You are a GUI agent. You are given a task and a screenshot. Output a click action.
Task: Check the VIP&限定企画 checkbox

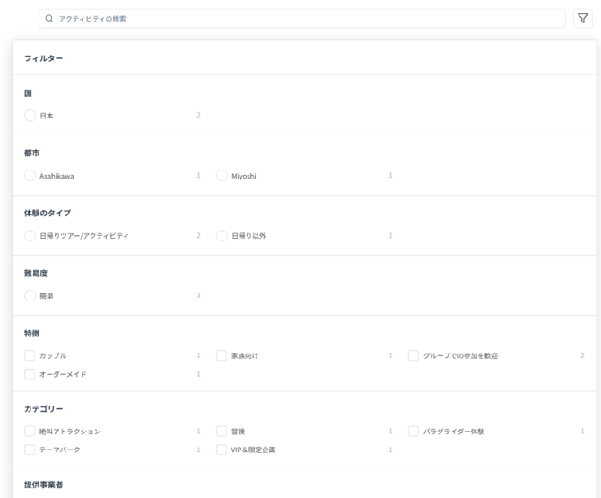(x=222, y=450)
